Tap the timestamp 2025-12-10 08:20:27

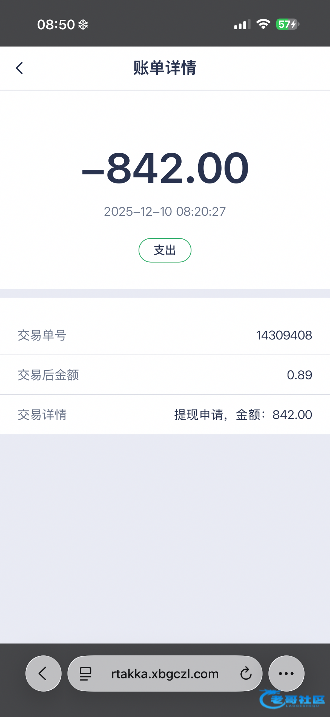tap(165, 212)
